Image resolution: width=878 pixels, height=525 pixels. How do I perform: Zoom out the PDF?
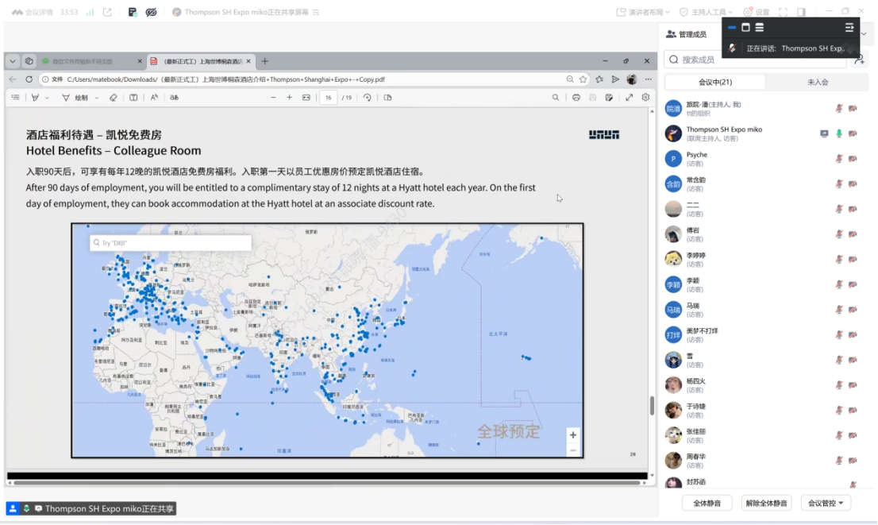pos(273,98)
